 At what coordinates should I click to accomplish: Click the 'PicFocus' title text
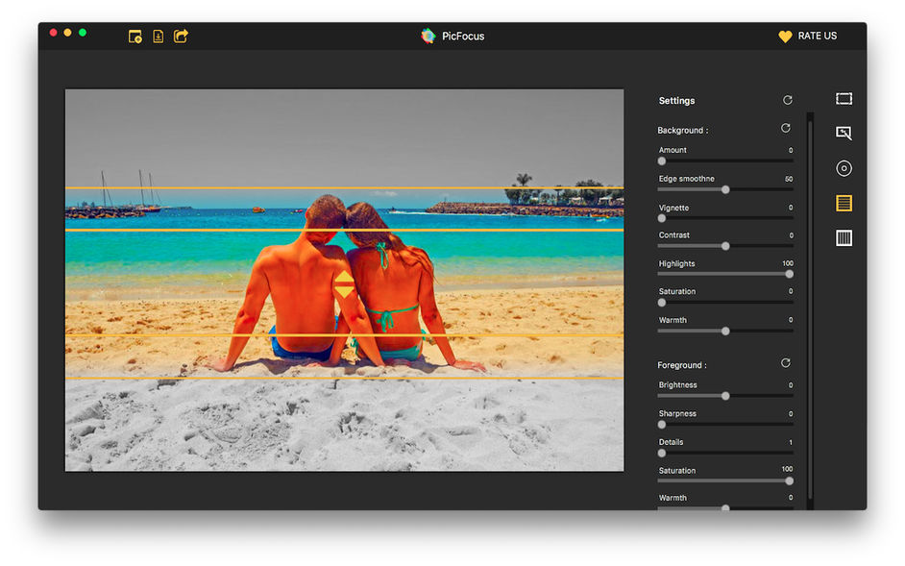tap(463, 36)
